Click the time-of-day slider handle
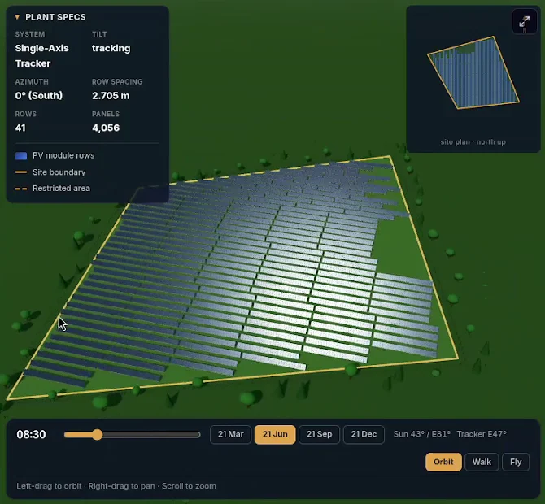The image size is (545, 504). pyautogui.click(x=98, y=434)
